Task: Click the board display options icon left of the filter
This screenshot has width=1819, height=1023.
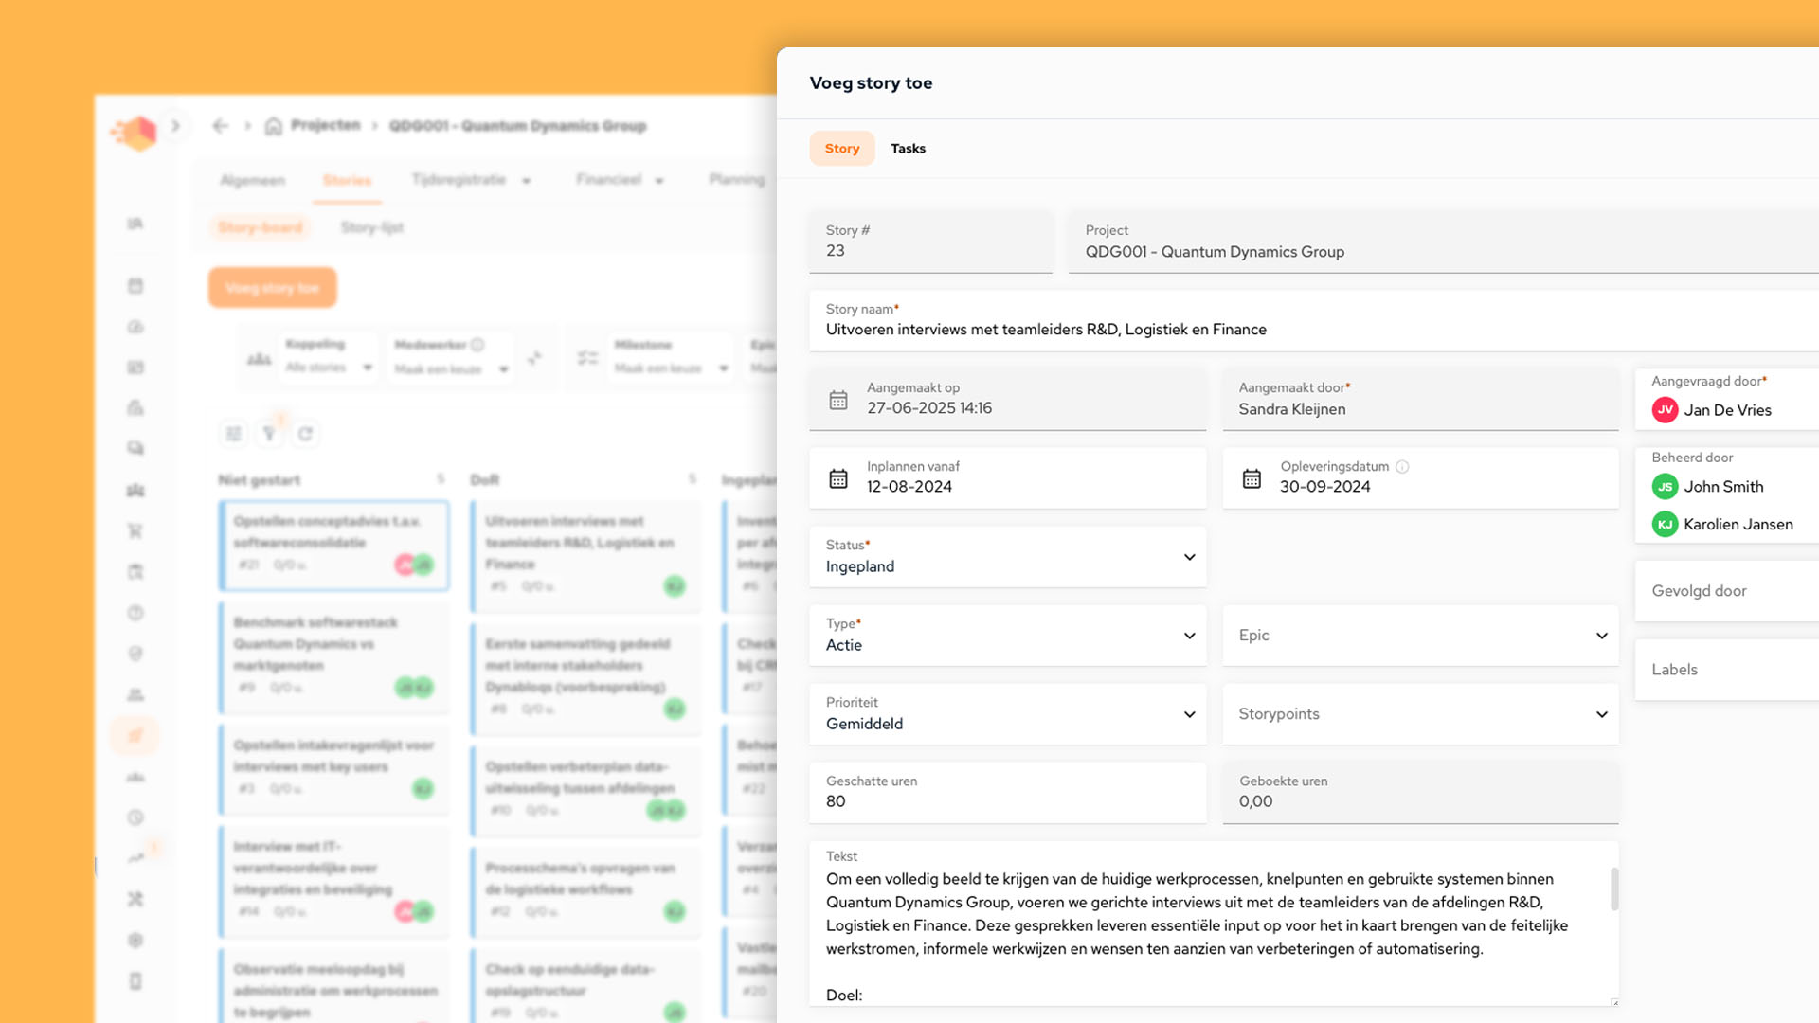Action: click(233, 433)
